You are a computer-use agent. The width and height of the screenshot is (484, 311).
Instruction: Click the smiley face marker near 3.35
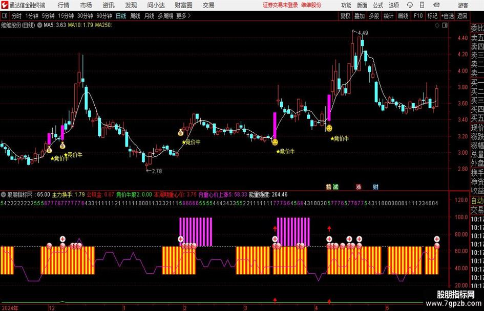(x=329, y=128)
